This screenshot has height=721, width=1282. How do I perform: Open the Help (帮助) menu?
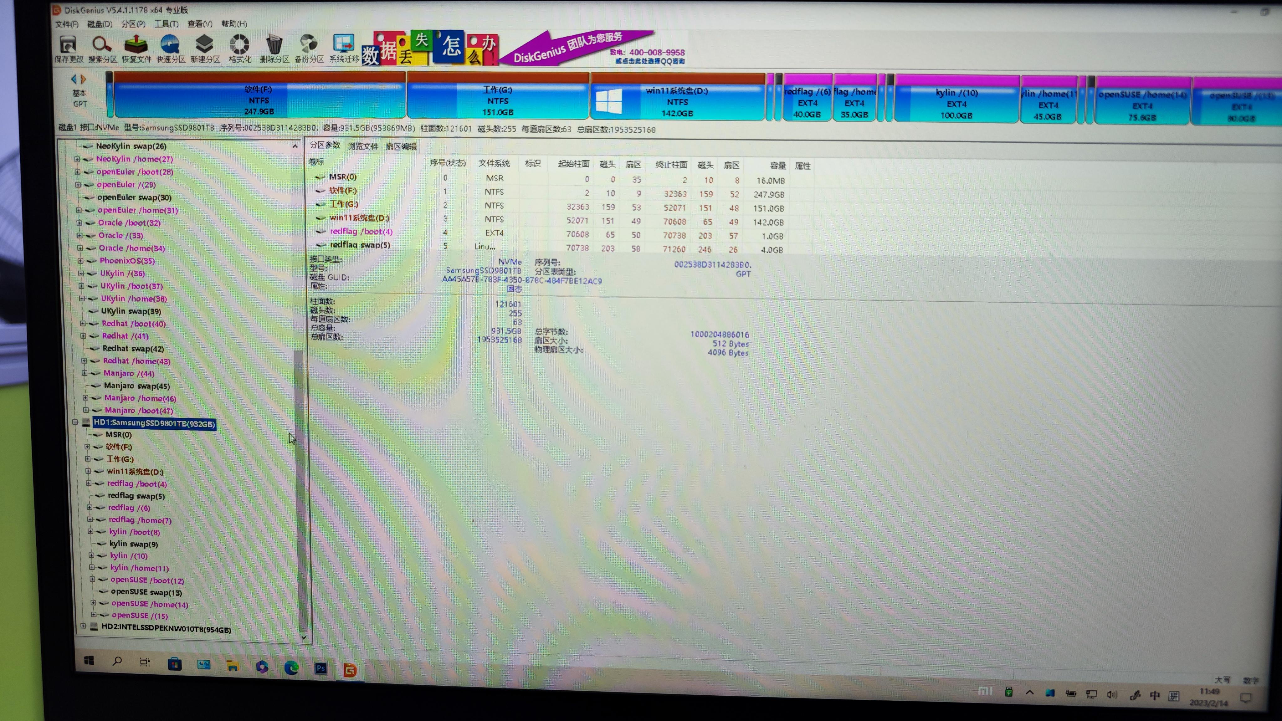(234, 24)
